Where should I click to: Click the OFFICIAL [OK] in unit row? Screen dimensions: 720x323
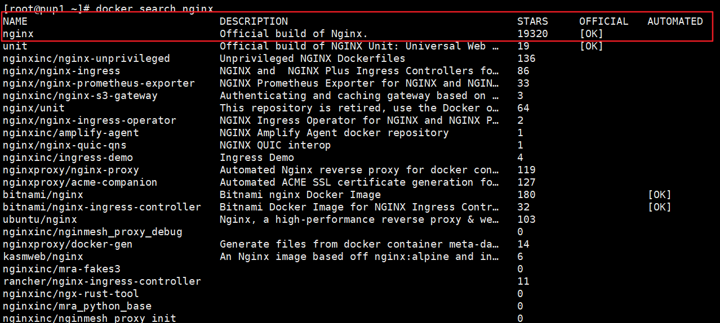click(591, 46)
